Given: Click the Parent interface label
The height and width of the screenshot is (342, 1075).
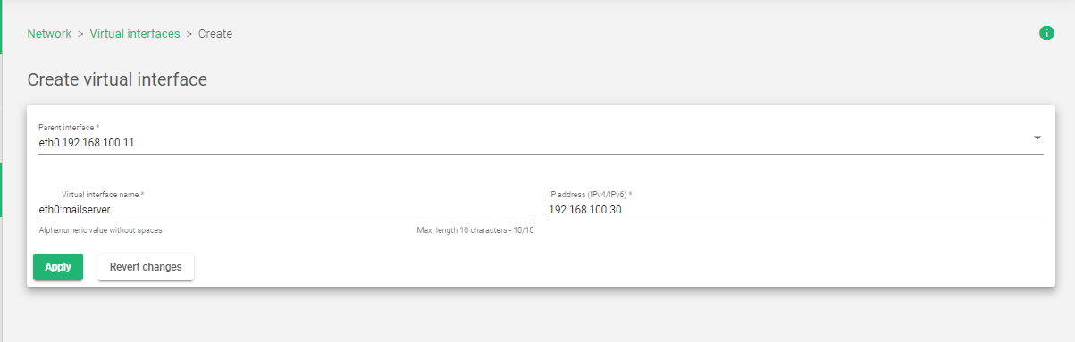Looking at the screenshot, I should pyautogui.click(x=69, y=128).
